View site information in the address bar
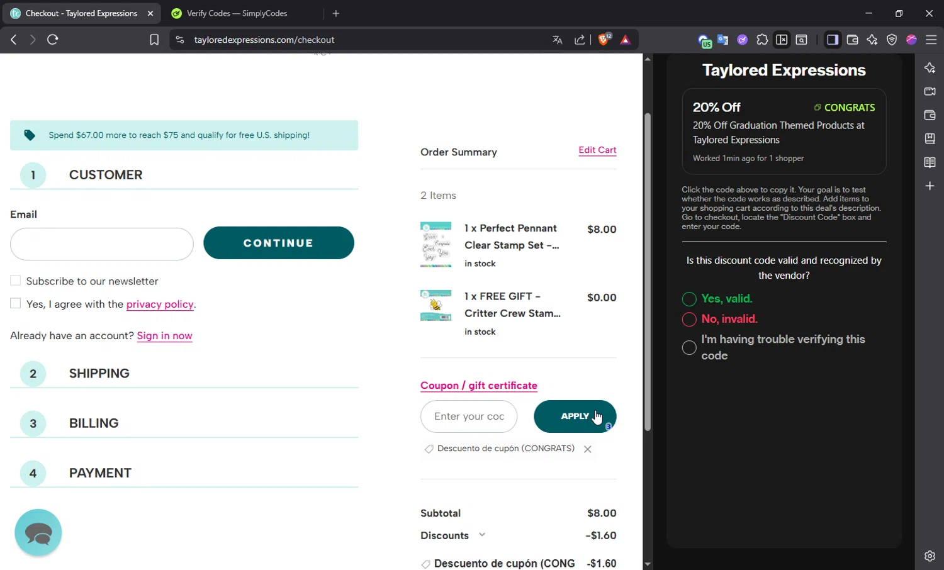944x570 pixels. pyautogui.click(x=180, y=40)
